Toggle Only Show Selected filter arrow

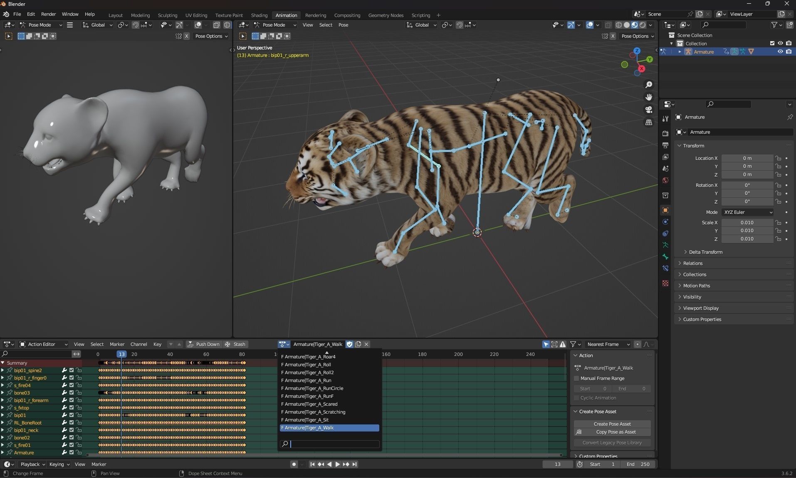(546, 344)
